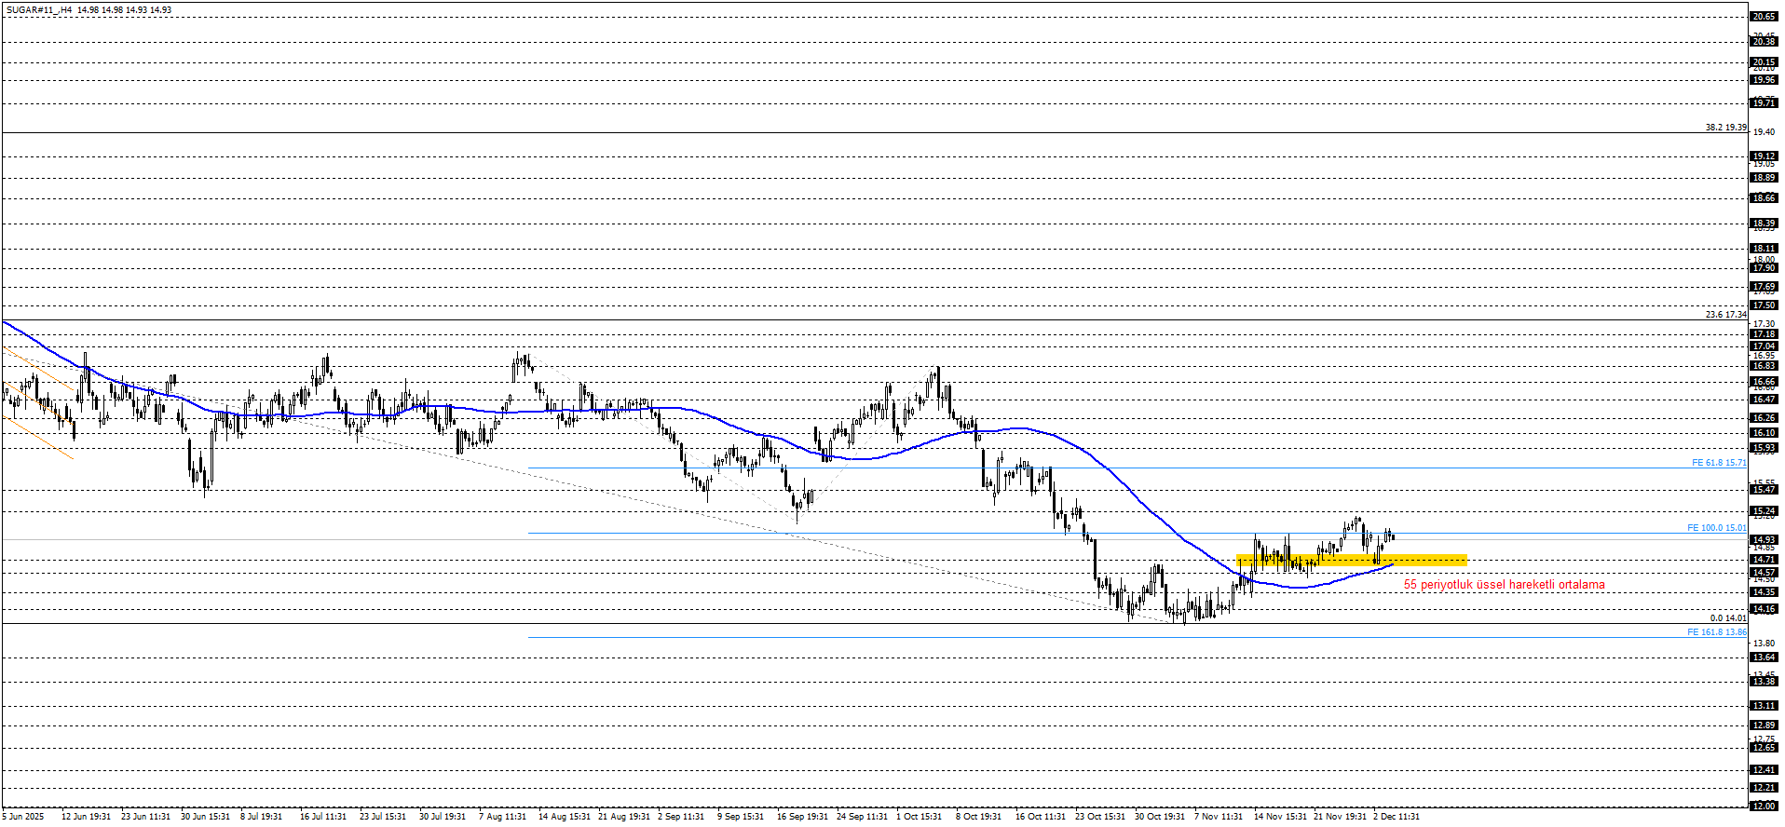Image resolution: width=1785 pixels, height=827 pixels.
Task: Select the 38.2 19.39 Fibonacci level label
Action: coord(1725,128)
